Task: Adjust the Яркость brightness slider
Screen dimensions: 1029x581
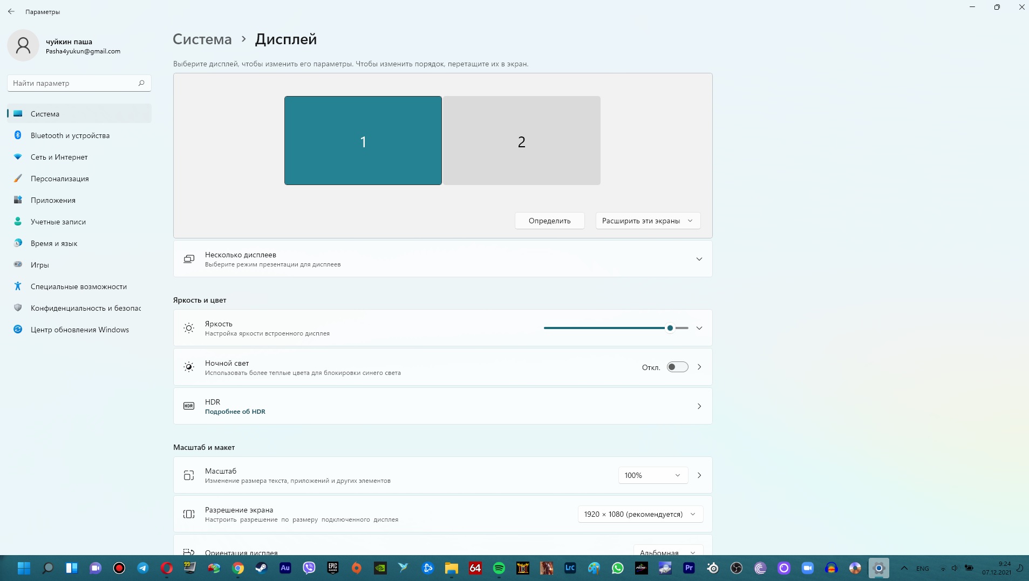Action: click(x=669, y=328)
